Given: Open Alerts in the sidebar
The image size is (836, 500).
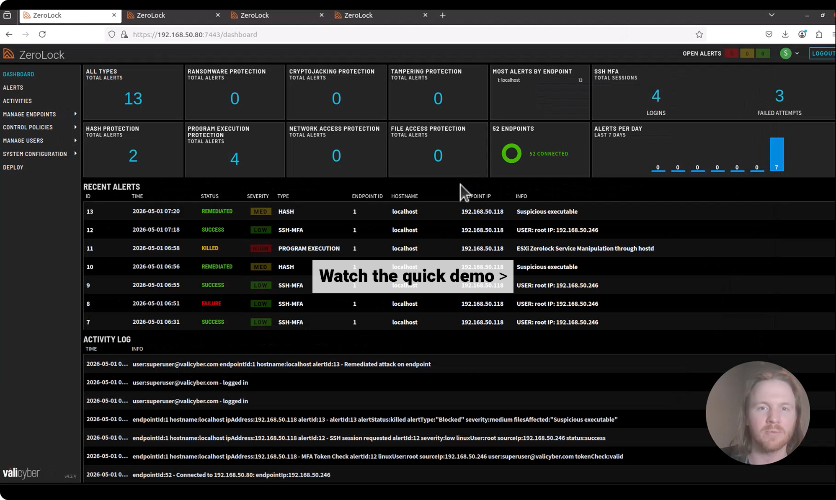Looking at the screenshot, I should click(13, 88).
